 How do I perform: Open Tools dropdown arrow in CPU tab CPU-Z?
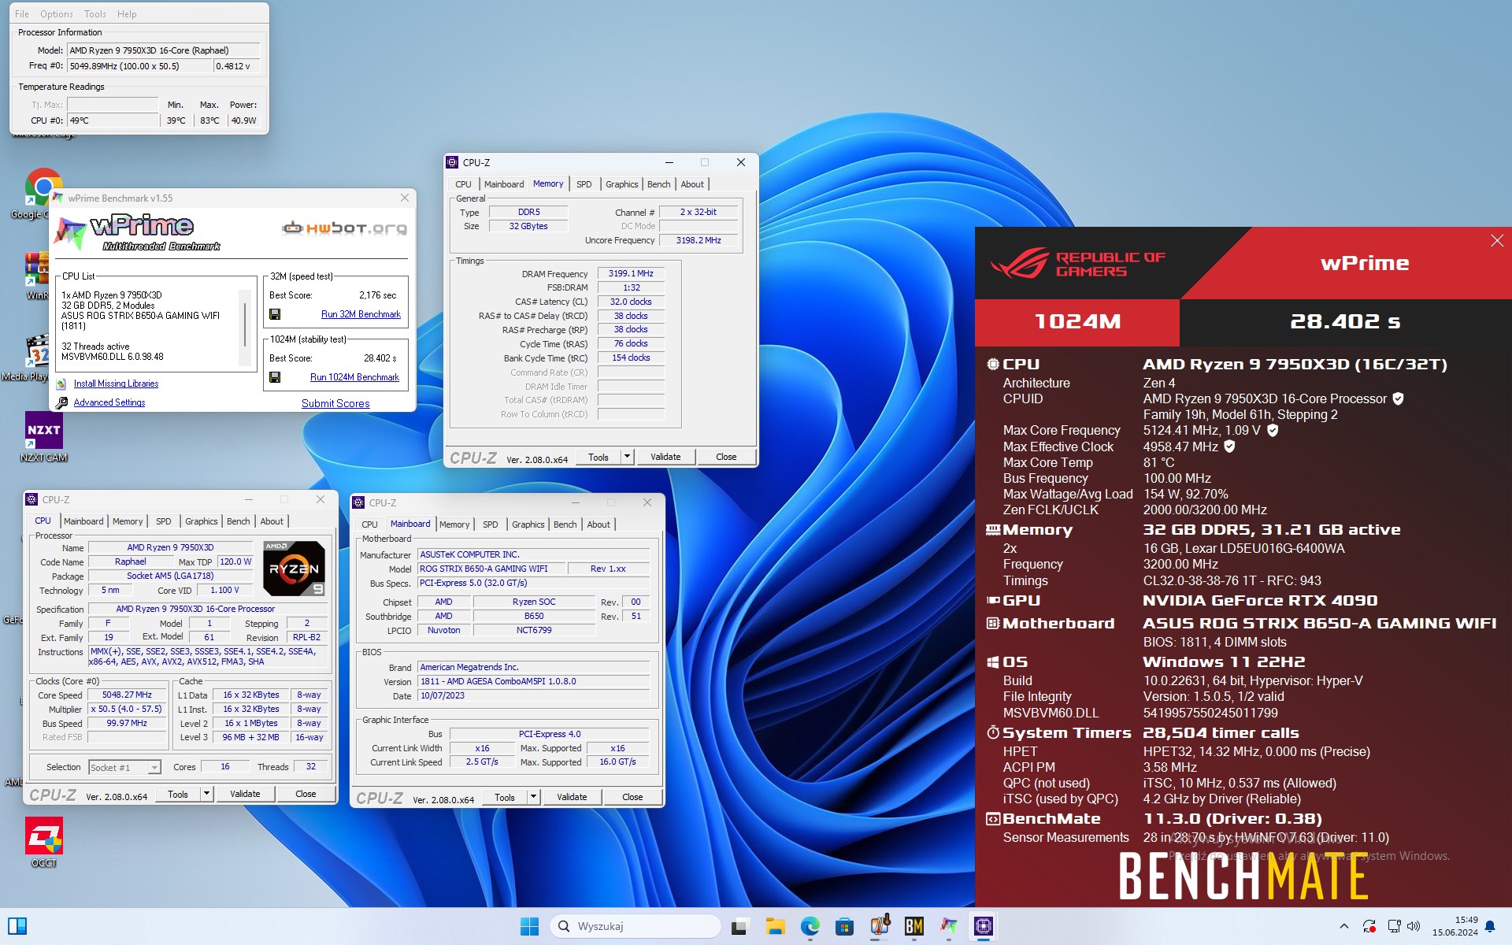tap(206, 794)
